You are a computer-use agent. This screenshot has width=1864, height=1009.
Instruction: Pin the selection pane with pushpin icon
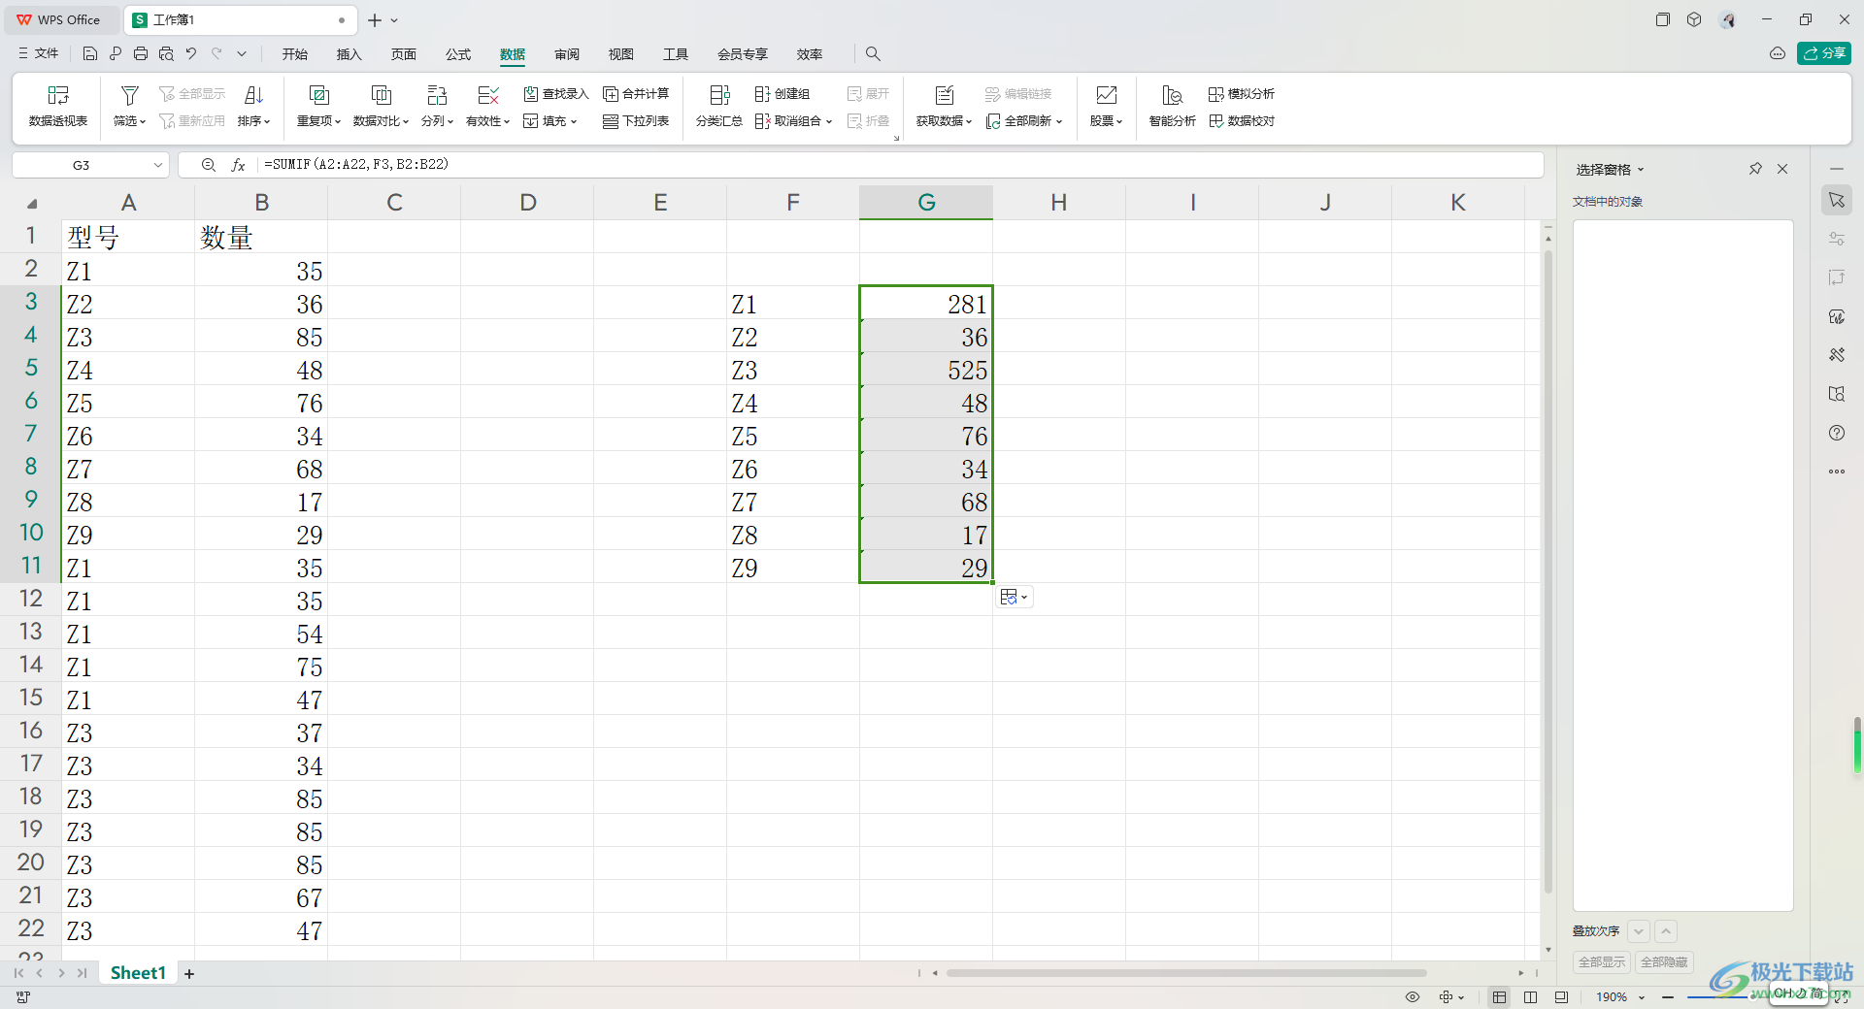pyautogui.click(x=1755, y=169)
